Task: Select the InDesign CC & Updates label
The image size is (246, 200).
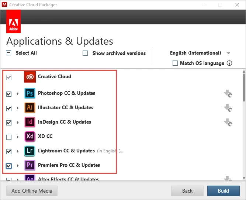Action: pos(65,122)
